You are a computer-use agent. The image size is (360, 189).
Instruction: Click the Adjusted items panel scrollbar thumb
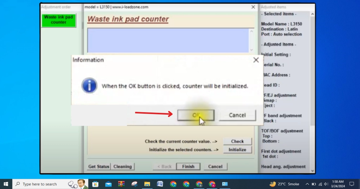(x=312, y=71)
